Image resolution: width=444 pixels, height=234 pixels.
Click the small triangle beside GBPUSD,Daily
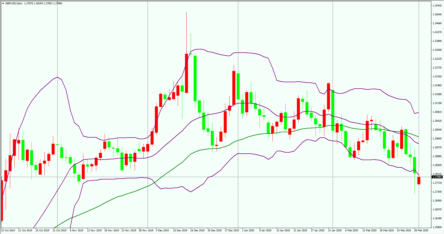click(x=3, y=3)
